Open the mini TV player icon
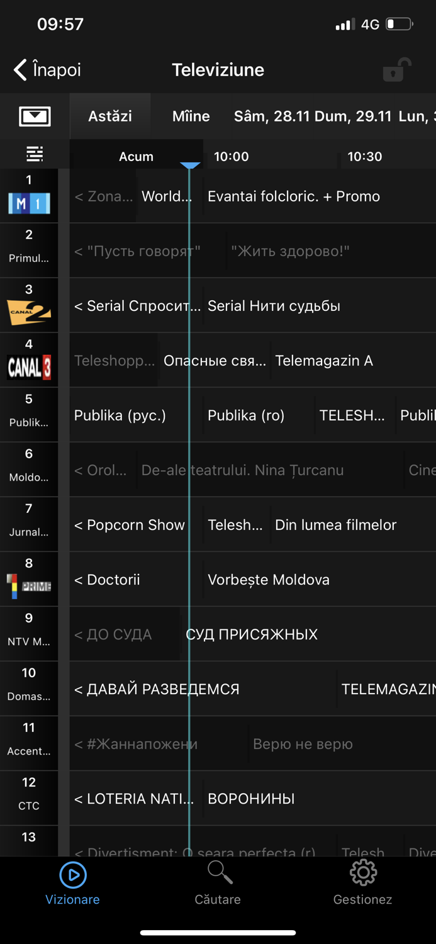The width and height of the screenshot is (436, 944). (x=36, y=116)
